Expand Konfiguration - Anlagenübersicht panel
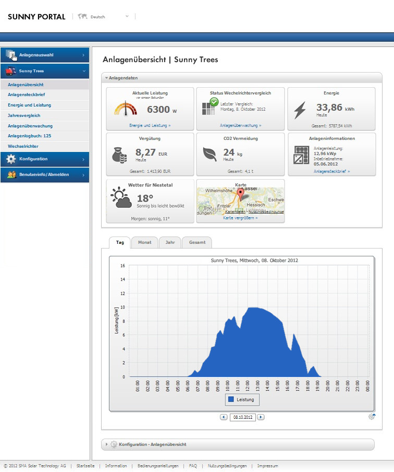 pos(107,444)
